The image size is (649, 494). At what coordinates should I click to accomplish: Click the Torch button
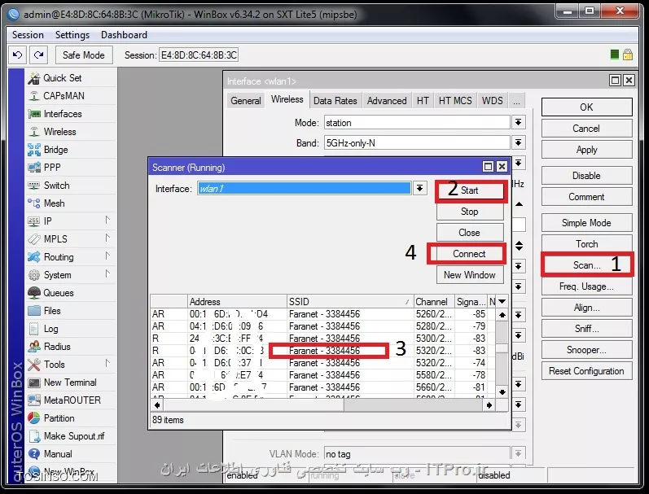586,243
